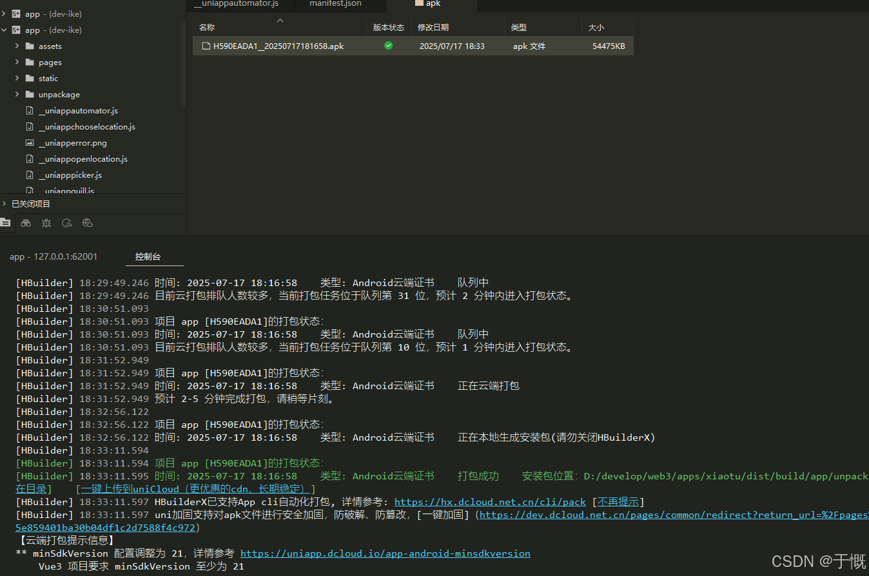Expand the unpackage folder
Screen dimensions: 869x576
point(17,95)
